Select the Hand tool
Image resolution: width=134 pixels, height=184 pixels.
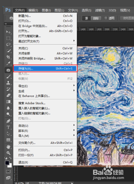click(x=8, y=147)
